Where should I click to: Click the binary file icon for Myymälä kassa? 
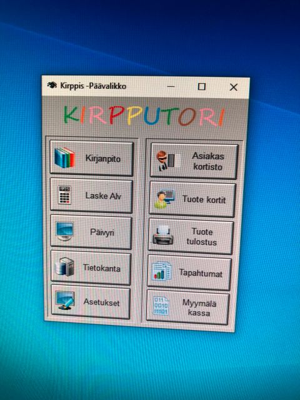[161, 306]
